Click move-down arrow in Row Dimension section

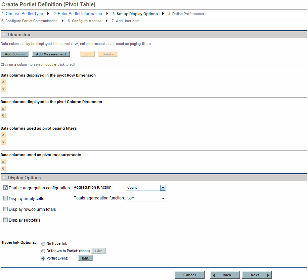(3, 89)
